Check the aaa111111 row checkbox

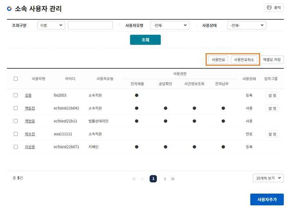coord(16,134)
